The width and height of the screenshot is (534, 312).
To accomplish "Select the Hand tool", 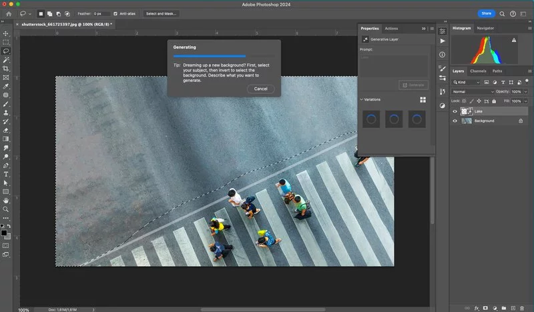I will point(6,200).
